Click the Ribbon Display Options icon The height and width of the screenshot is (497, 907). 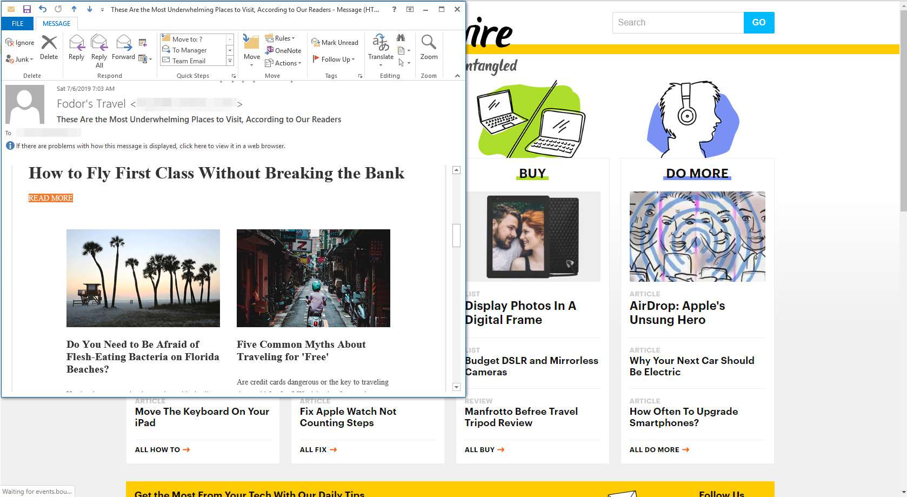tap(410, 9)
